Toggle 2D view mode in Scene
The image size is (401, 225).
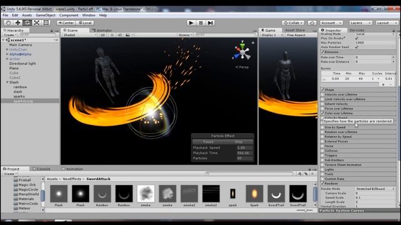tap(103, 35)
